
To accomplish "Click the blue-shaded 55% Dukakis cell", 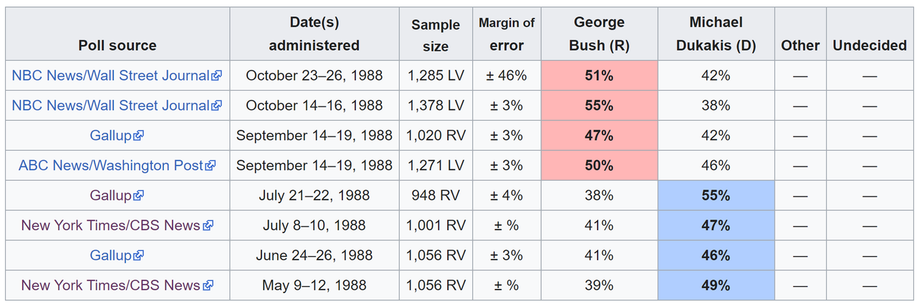I will 716,195.
